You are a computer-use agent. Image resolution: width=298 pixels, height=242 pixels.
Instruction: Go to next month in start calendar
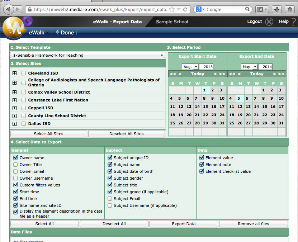click(x=215, y=74)
